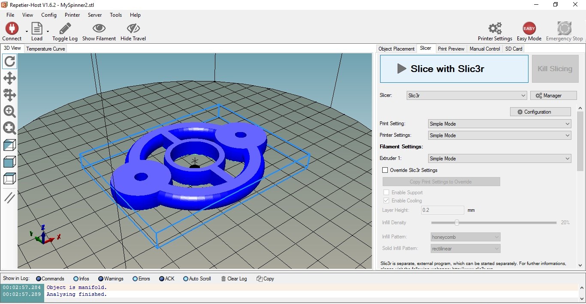This screenshot has width=586, height=304.
Task: Click log line "Object is manifold."
Action: tap(77, 288)
